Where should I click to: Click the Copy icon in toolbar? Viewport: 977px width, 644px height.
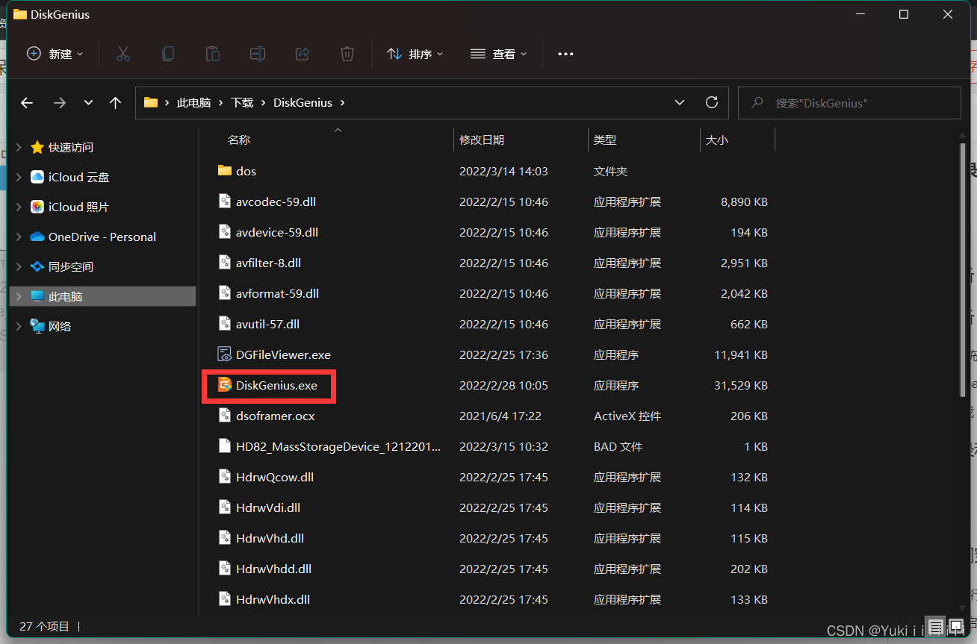[x=168, y=54]
